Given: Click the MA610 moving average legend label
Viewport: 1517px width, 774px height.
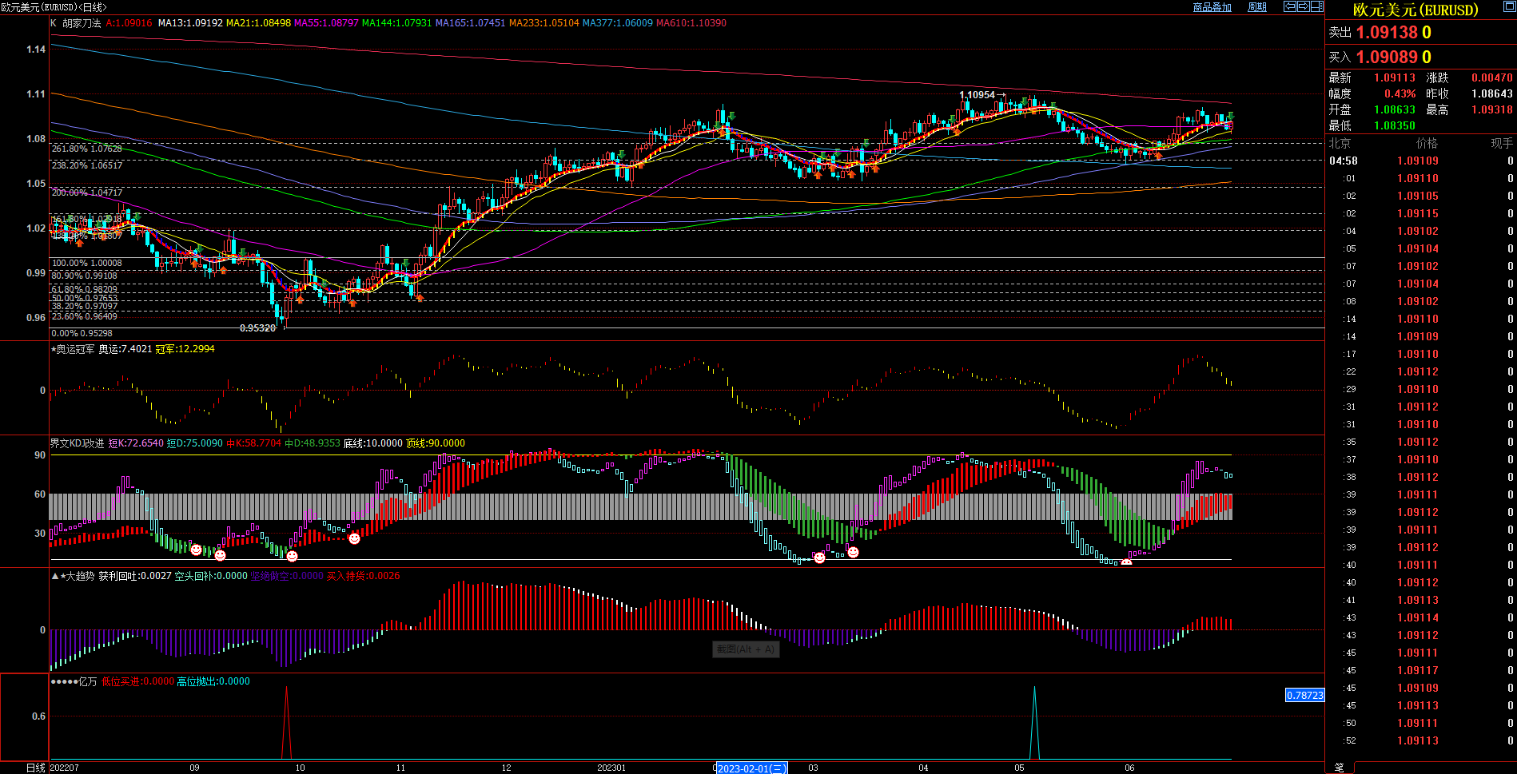Looking at the screenshot, I should pyautogui.click(x=691, y=23).
